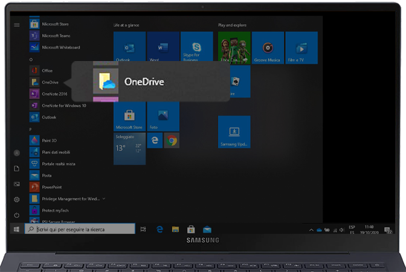Open Pictures from the Start sidebar
406x272 pixels.
[16, 184]
